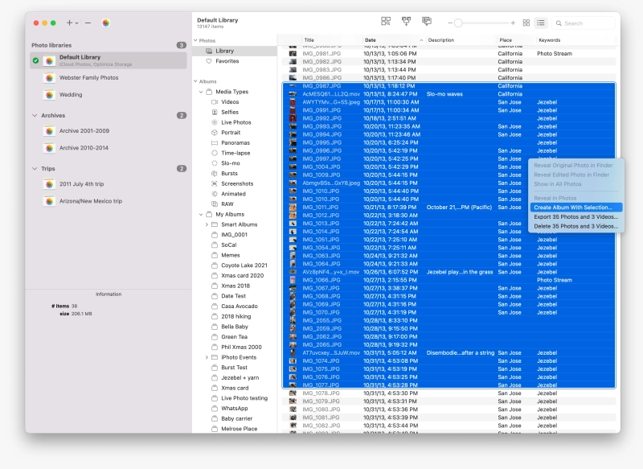Open the Selfies media type
This screenshot has width=643, height=469.
click(x=230, y=112)
